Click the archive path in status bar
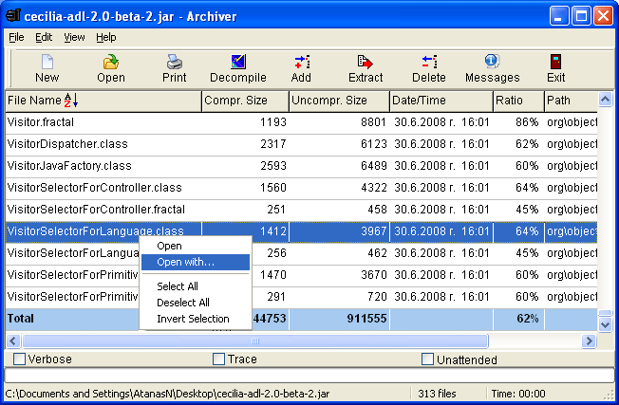The image size is (619, 405). [x=167, y=394]
